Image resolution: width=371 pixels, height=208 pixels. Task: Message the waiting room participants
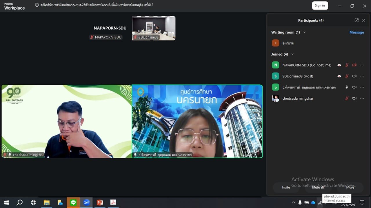(x=357, y=32)
